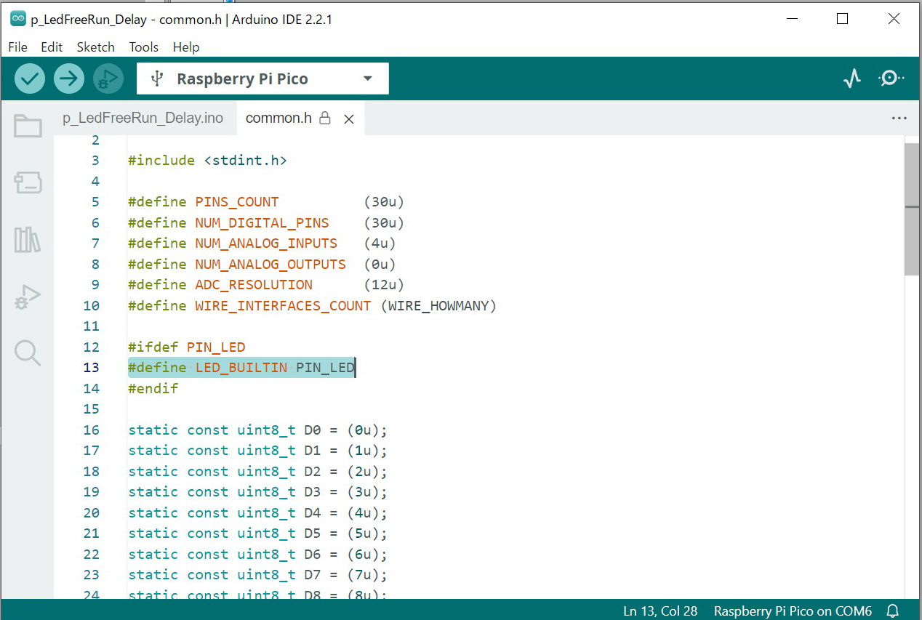Start debugging with the Debug button

pos(108,78)
